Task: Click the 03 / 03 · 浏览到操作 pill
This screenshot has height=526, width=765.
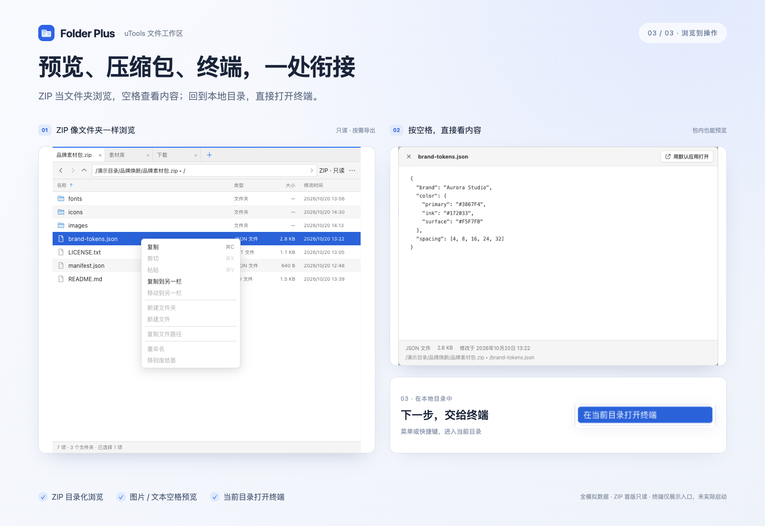Action: pyautogui.click(x=683, y=33)
